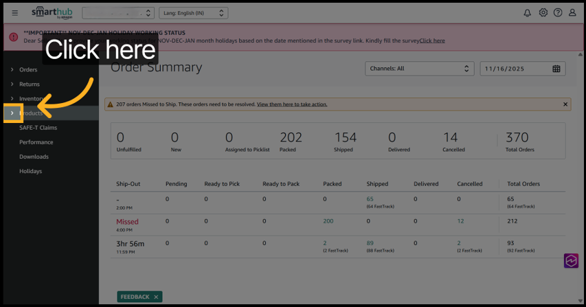Click the notifications bell icon
Image resolution: width=586 pixels, height=307 pixels.
click(527, 13)
